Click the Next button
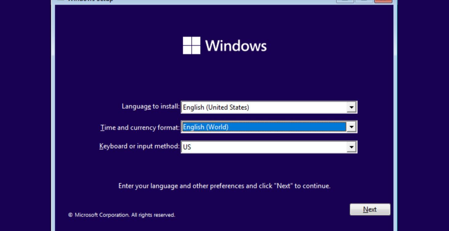Screen dimensions: 449x231 370,209
